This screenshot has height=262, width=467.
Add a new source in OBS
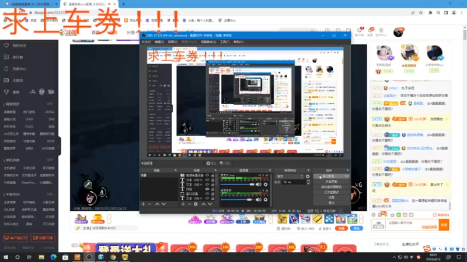tap(183, 204)
